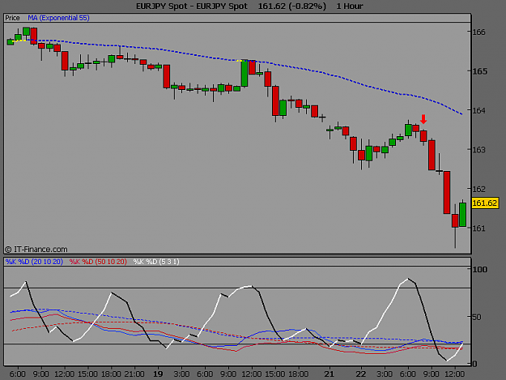
Task: Click the 164 price axis label
Action: coord(479,110)
